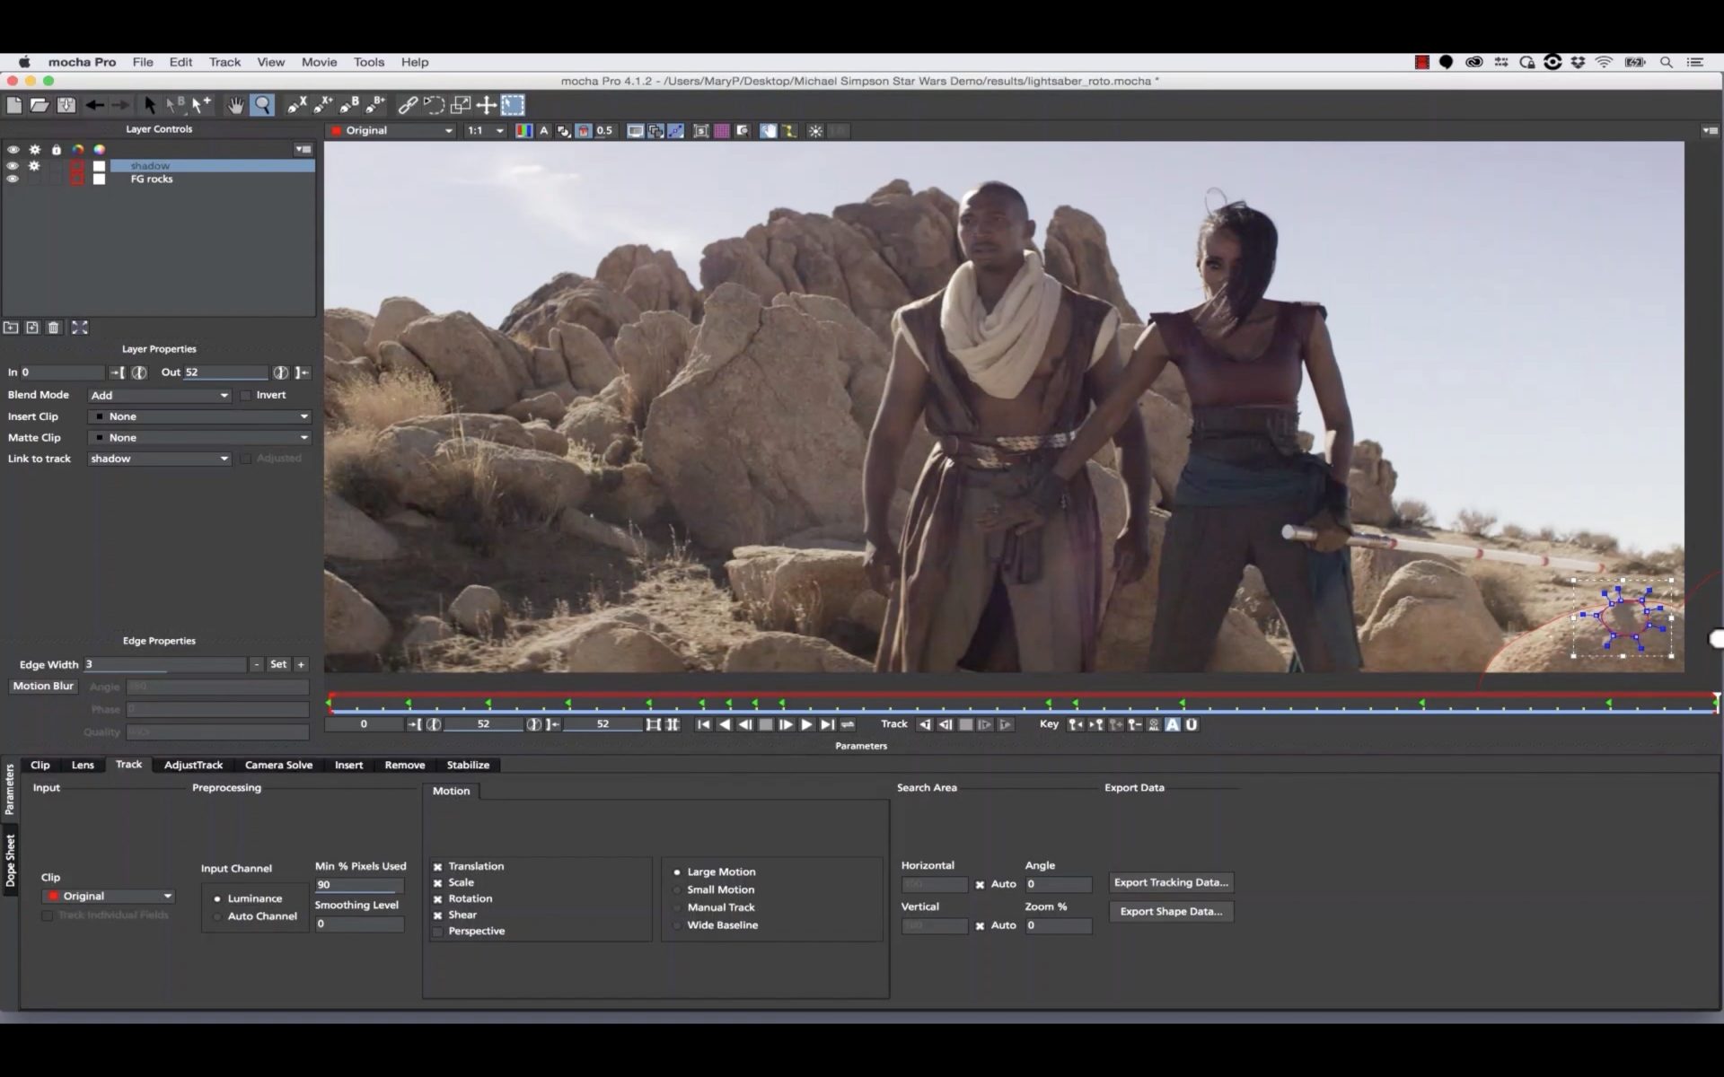Image resolution: width=1724 pixels, height=1077 pixels.
Task: Click Export Shape Data button
Action: tap(1170, 911)
